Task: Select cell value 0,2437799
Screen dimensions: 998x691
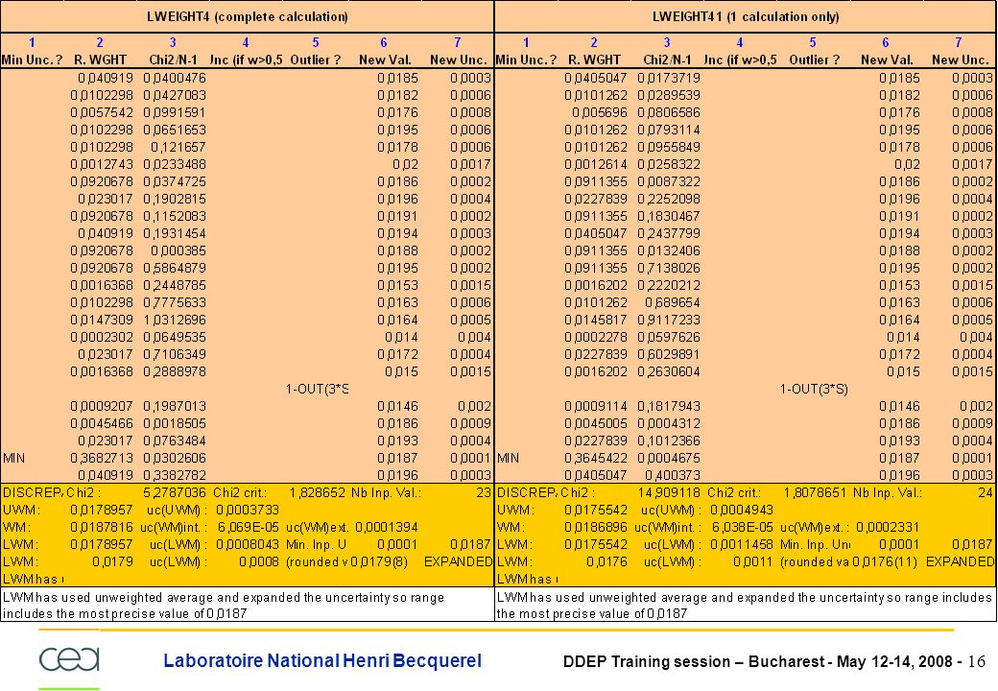Action: [x=668, y=233]
